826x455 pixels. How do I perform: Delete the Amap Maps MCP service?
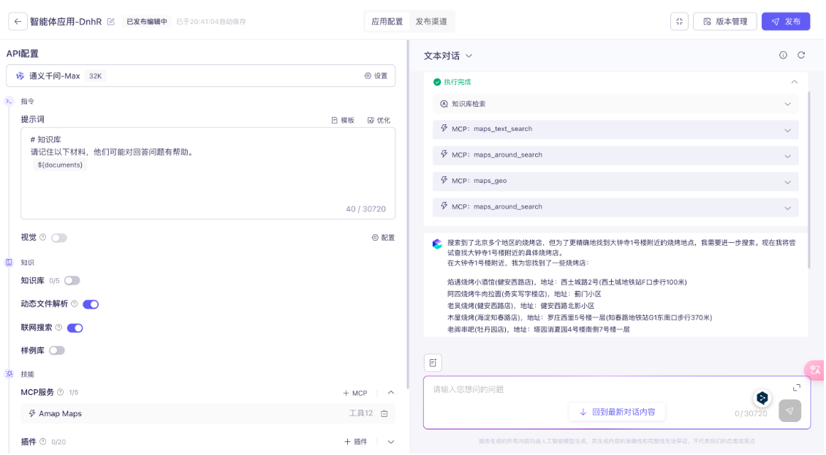click(x=384, y=414)
